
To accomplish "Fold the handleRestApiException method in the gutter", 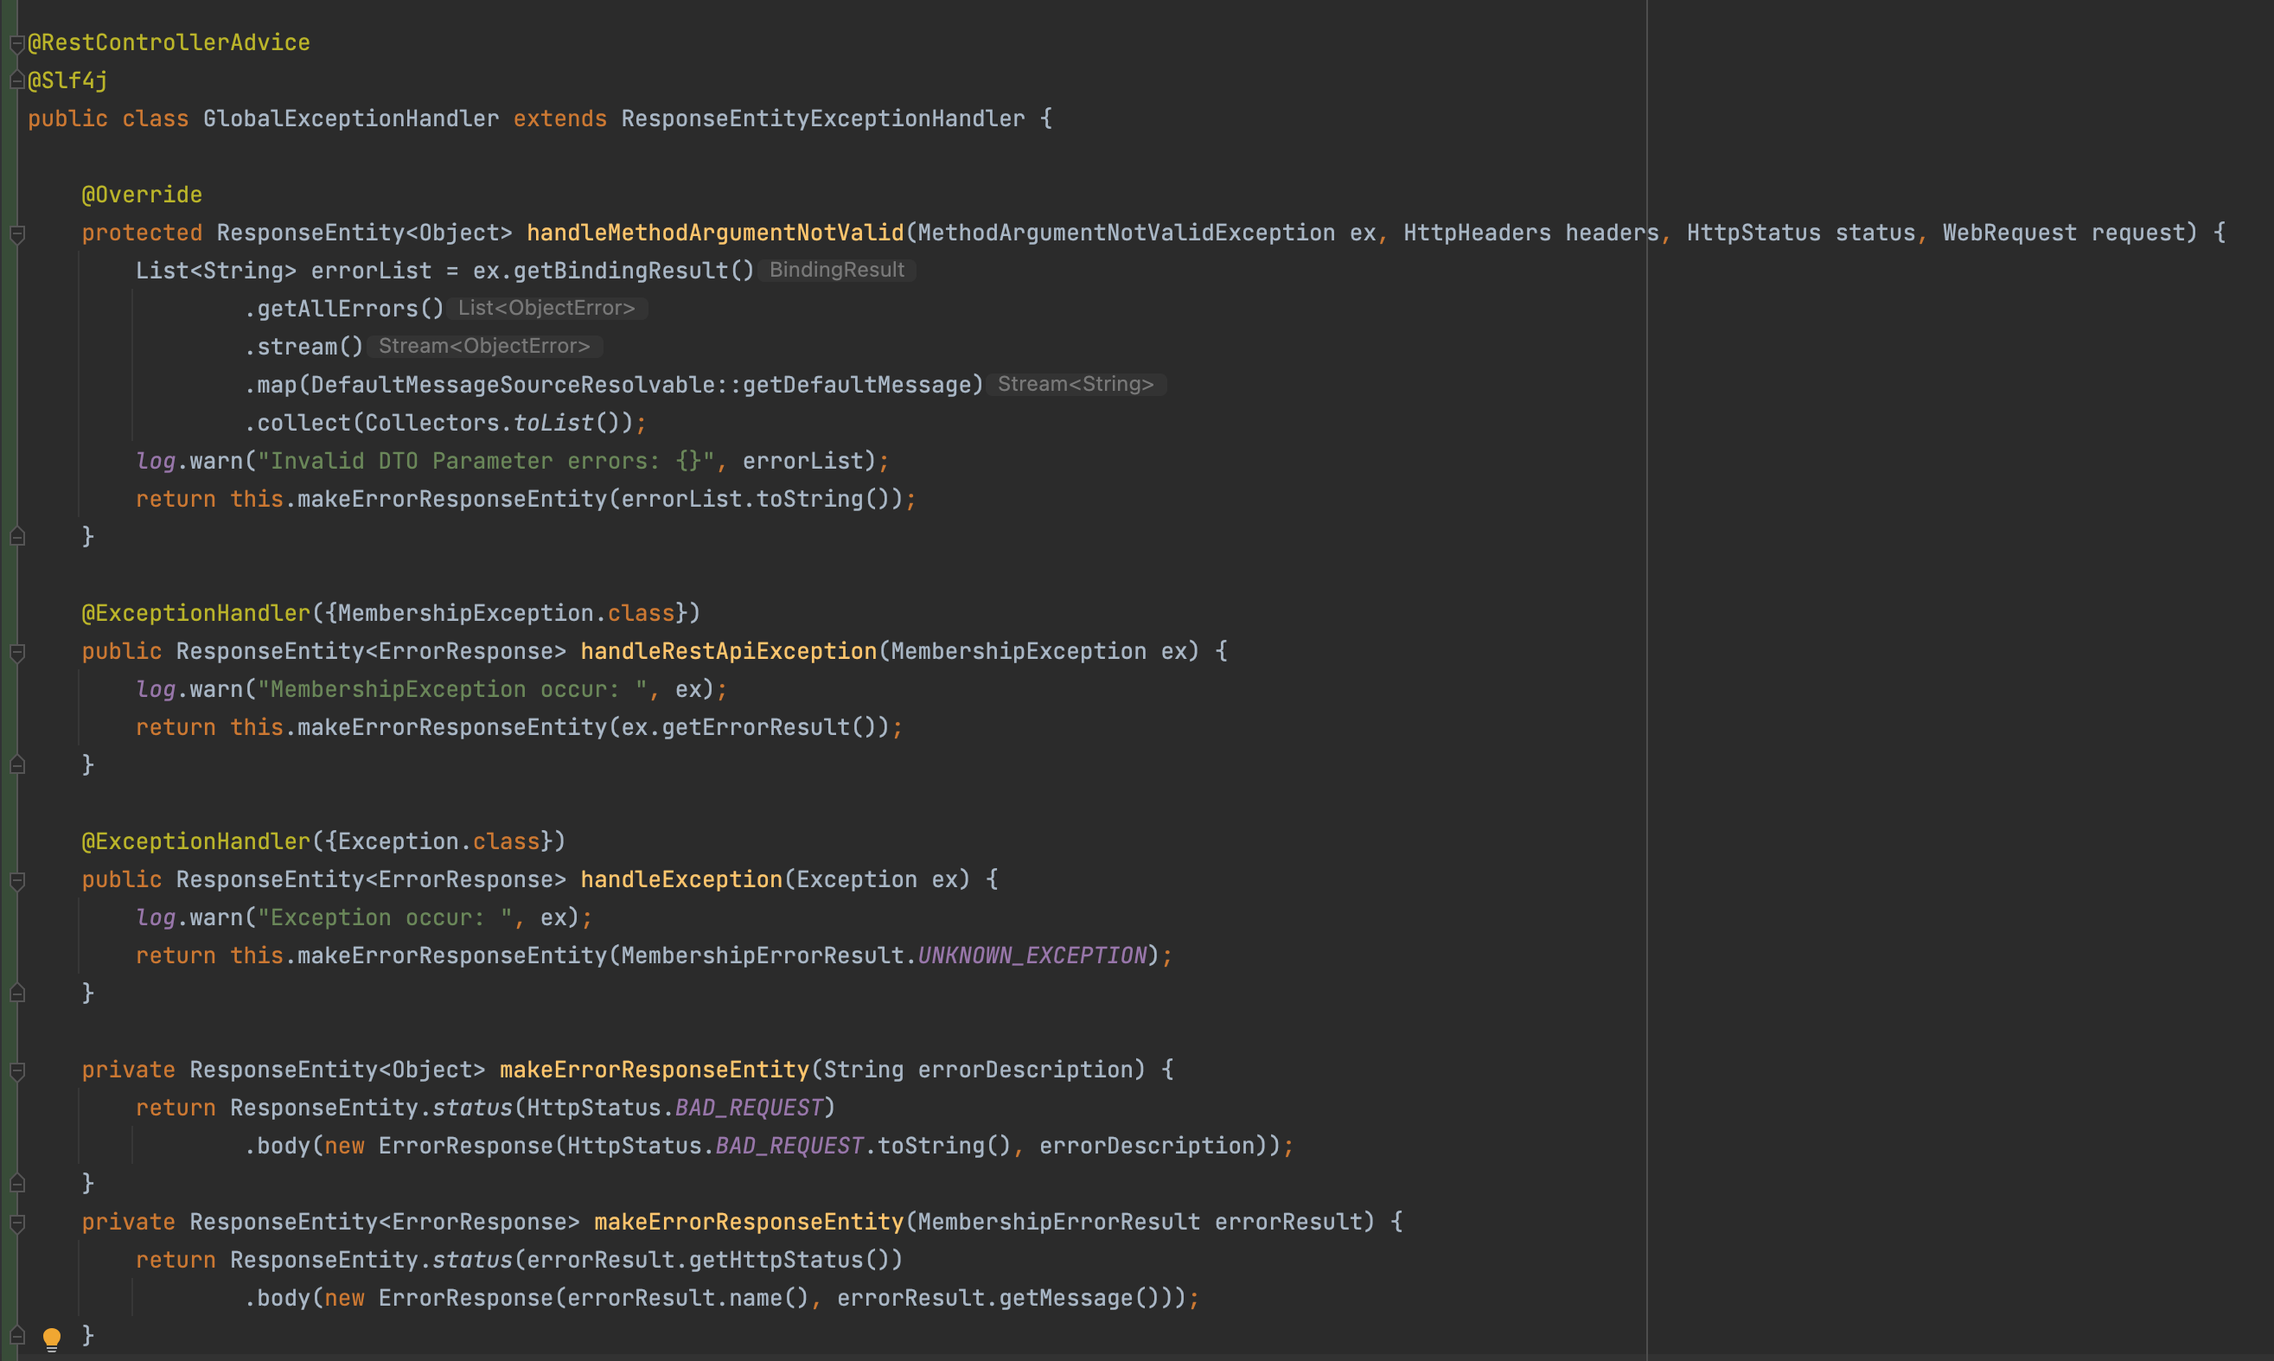I will coord(16,652).
